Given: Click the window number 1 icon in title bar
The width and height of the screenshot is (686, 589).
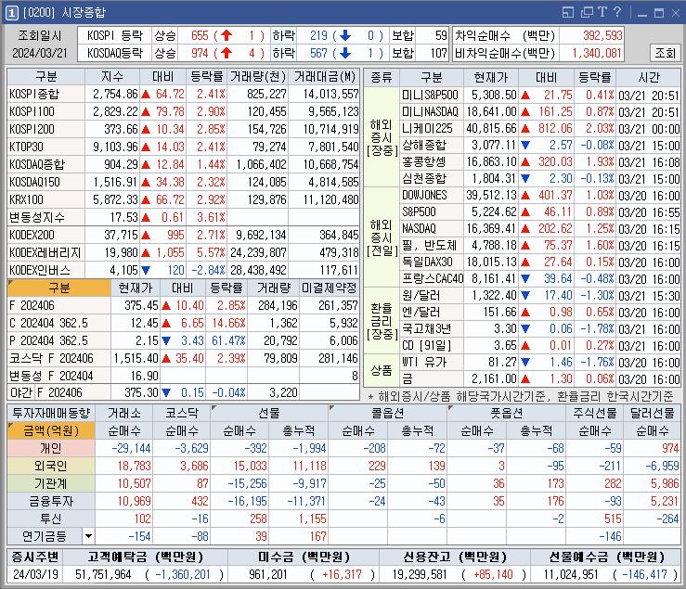Looking at the screenshot, I should tap(12, 13).
